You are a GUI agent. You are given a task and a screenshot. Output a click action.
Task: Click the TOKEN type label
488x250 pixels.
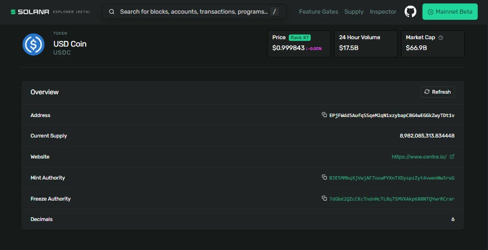(x=60, y=34)
